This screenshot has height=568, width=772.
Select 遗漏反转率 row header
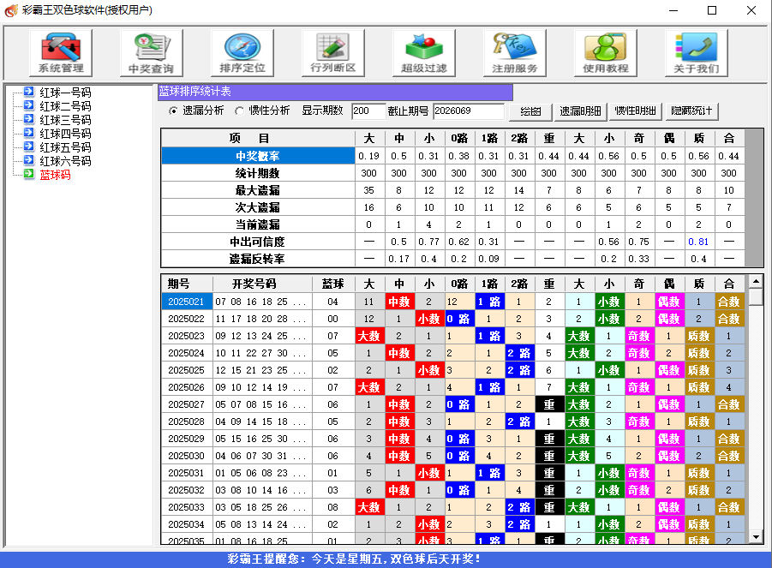point(258,259)
